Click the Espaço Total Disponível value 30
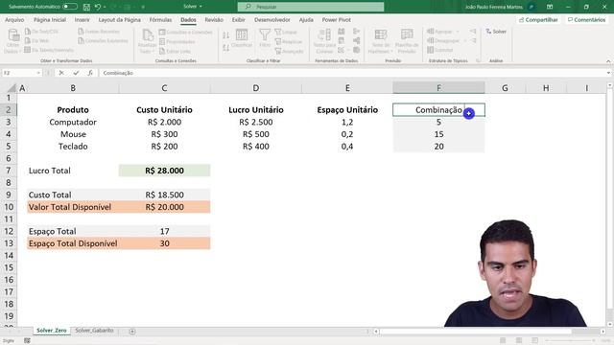Viewport: 614px width, 345px height. (164, 243)
